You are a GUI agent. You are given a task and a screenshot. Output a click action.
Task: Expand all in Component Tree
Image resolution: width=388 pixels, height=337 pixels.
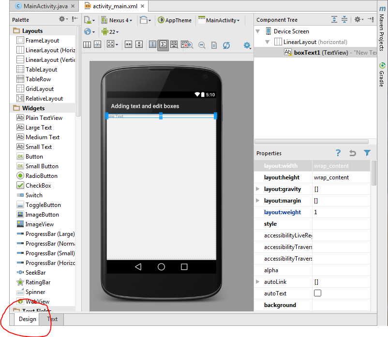point(334,20)
